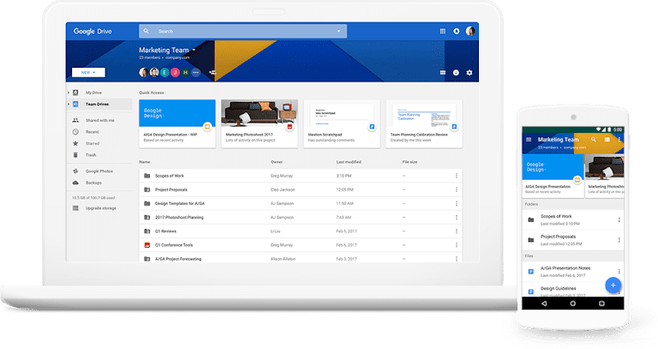Sort by Owner column header
Image resolution: width=658 pixels, height=349 pixels.
coord(277,162)
